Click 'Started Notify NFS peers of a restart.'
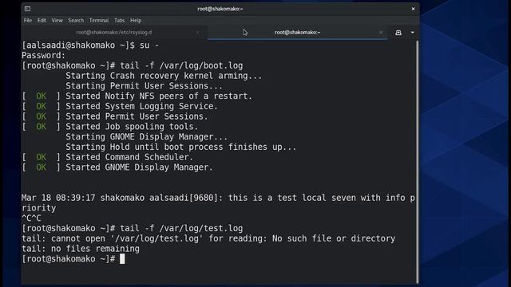 tap(159, 96)
